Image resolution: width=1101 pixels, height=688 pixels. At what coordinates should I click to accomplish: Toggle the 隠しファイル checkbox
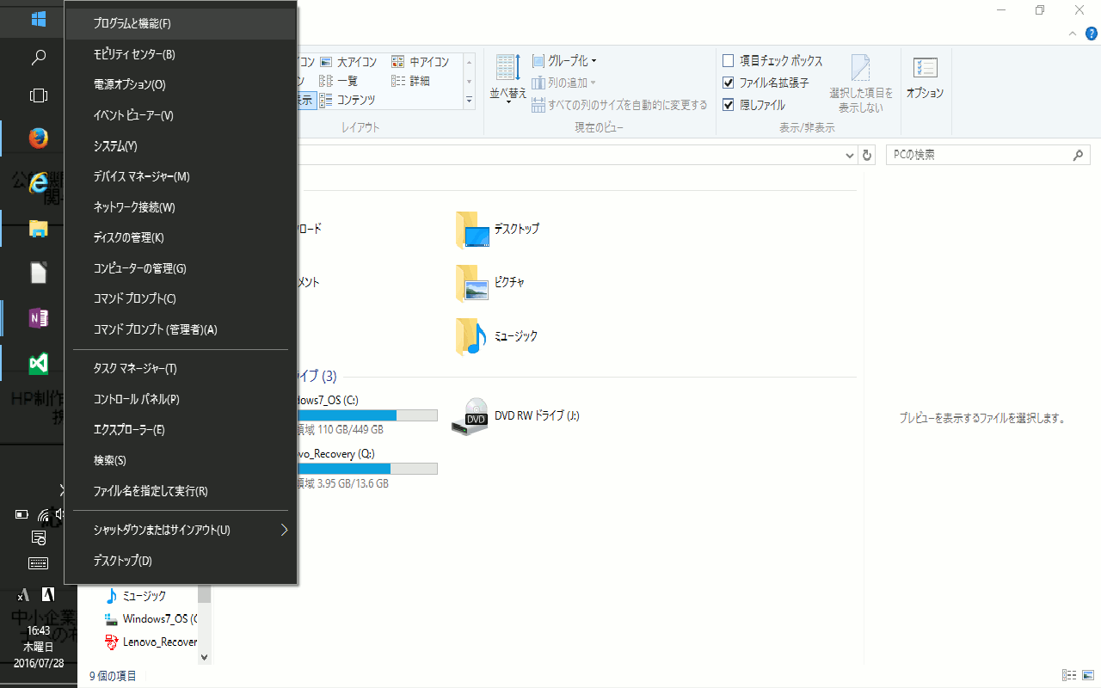[729, 105]
